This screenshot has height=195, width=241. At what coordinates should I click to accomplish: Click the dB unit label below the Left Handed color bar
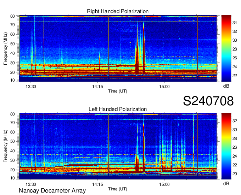(x=226, y=183)
